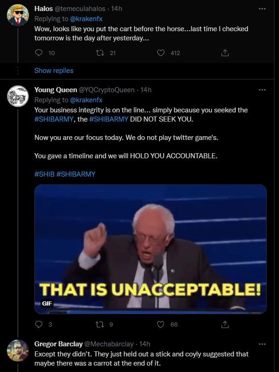Reply to Young Queen's tweet

coord(39,325)
